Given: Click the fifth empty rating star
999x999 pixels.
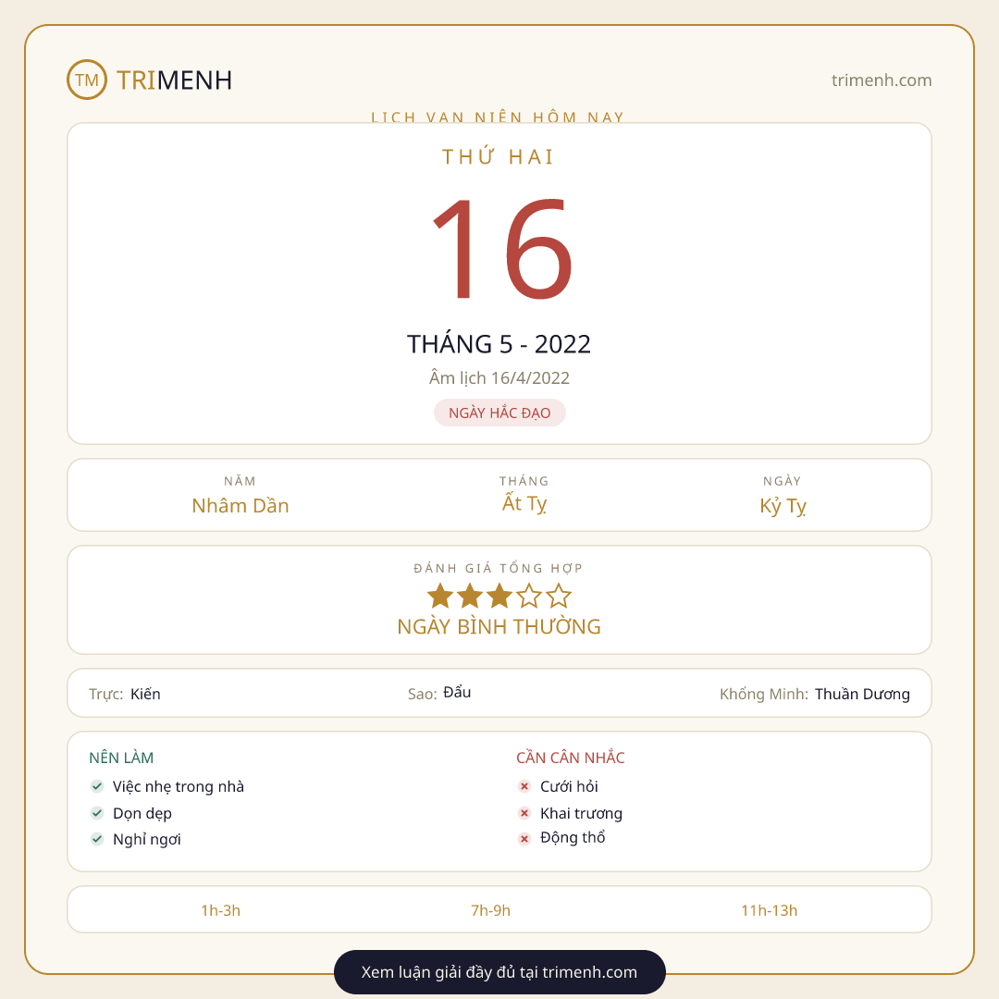Looking at the screenshot, I should coord(559,597).
